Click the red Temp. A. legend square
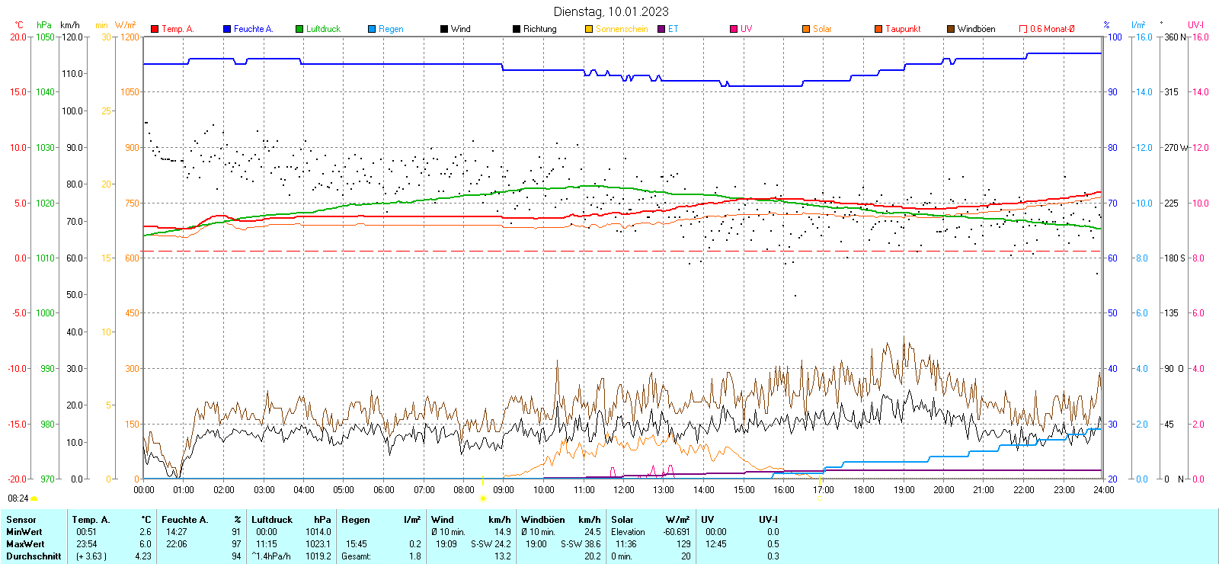 pyautogui.click(x=155, y=29)
